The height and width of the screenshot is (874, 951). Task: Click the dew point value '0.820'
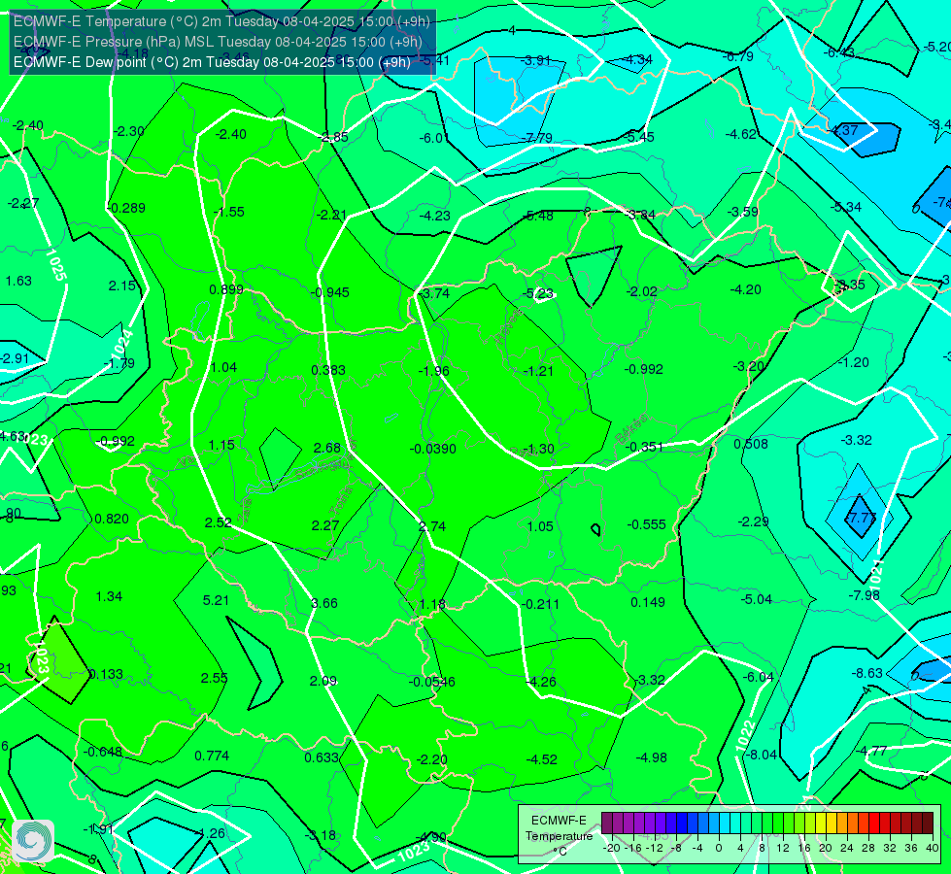pyautogui.click(x=113, y=520)
